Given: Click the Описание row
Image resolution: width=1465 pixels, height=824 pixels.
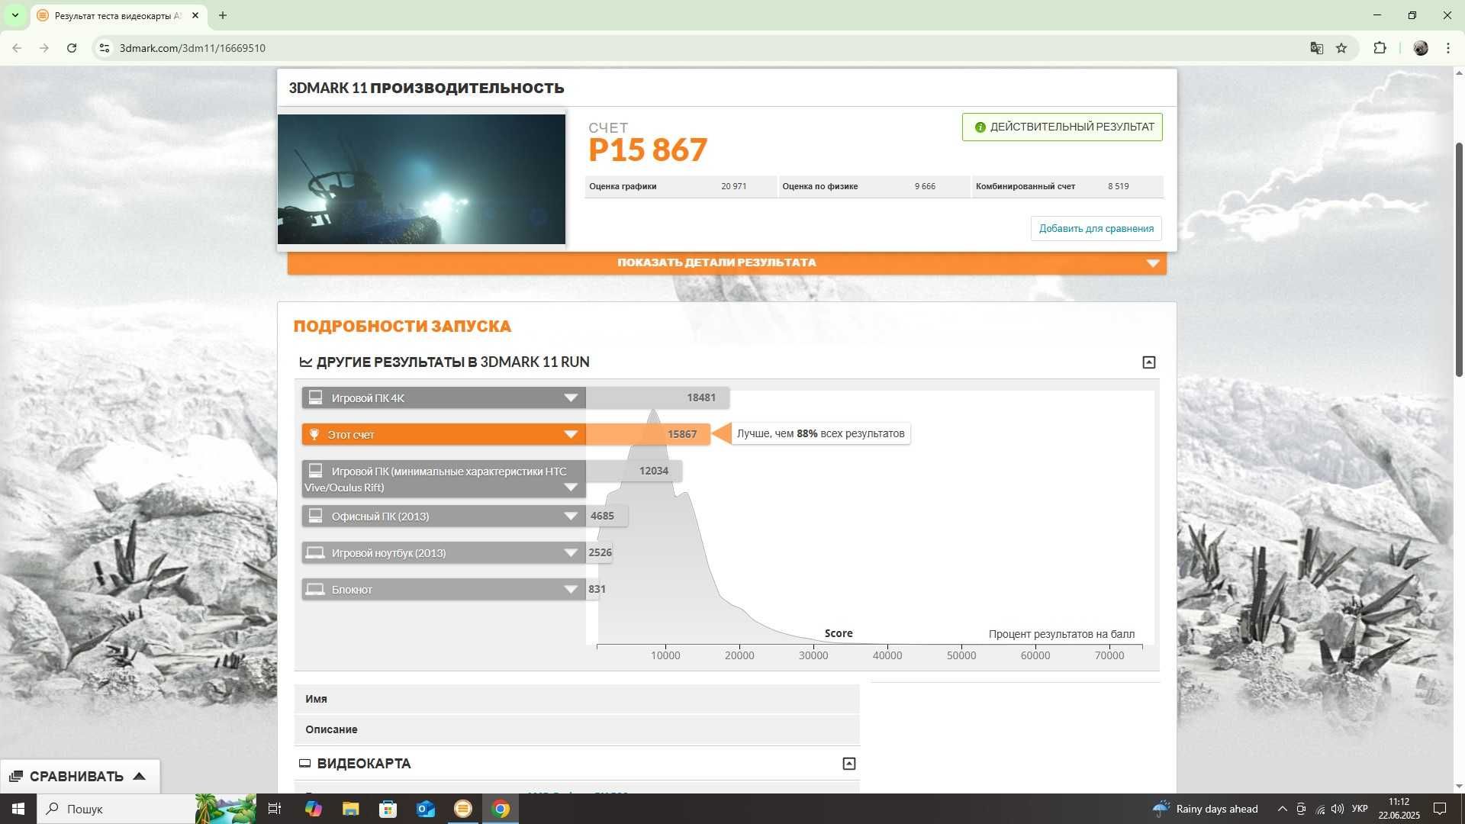Looking at the screenshot, I should click(x=577, y=729).
